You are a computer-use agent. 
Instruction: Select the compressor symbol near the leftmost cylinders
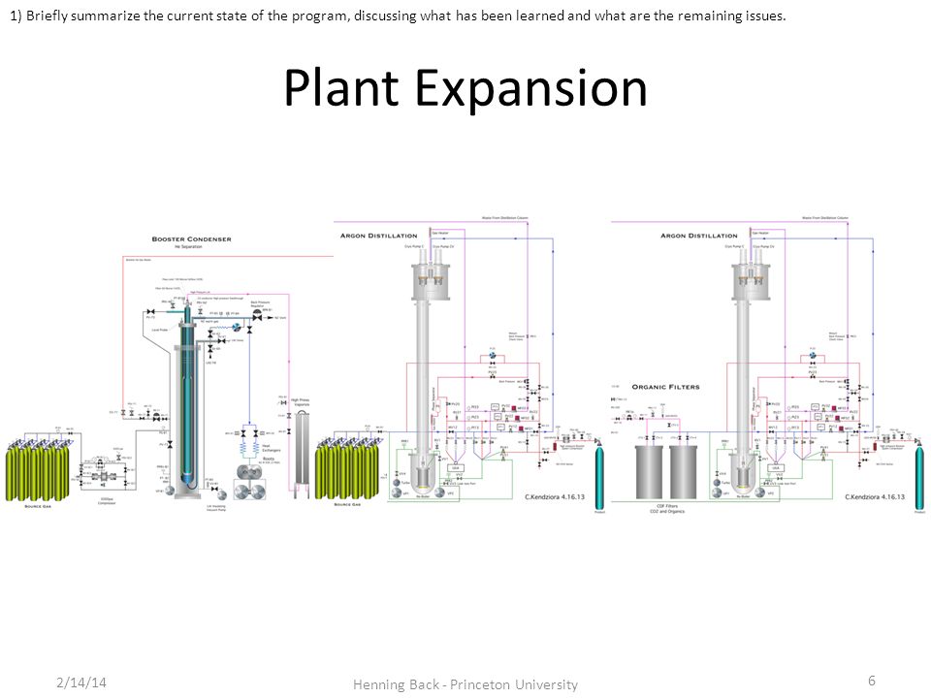[x=105, y=477]
